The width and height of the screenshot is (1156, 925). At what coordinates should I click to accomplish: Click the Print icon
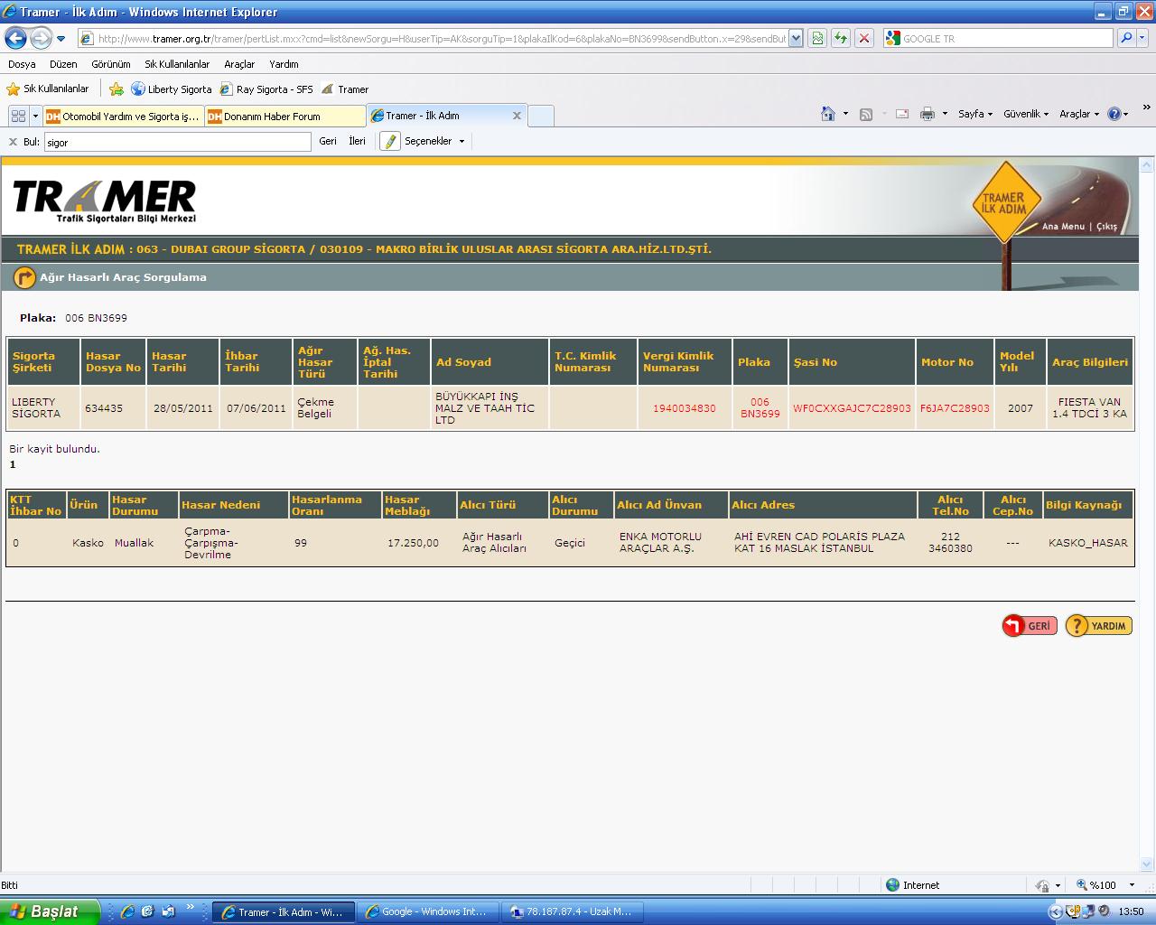[927, 114]
